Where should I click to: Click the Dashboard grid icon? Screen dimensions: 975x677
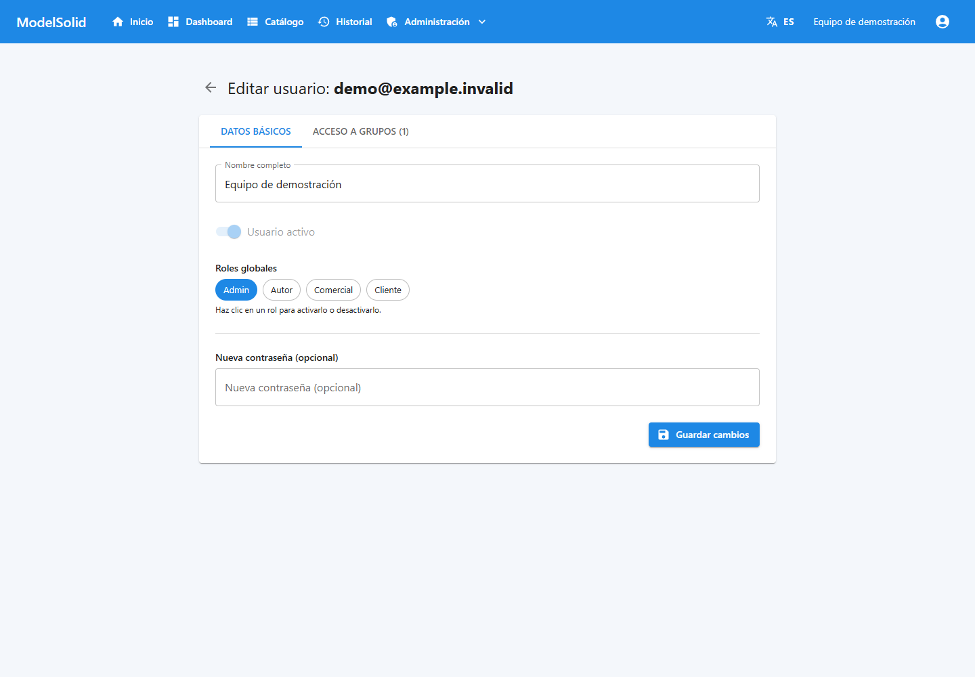173,22
